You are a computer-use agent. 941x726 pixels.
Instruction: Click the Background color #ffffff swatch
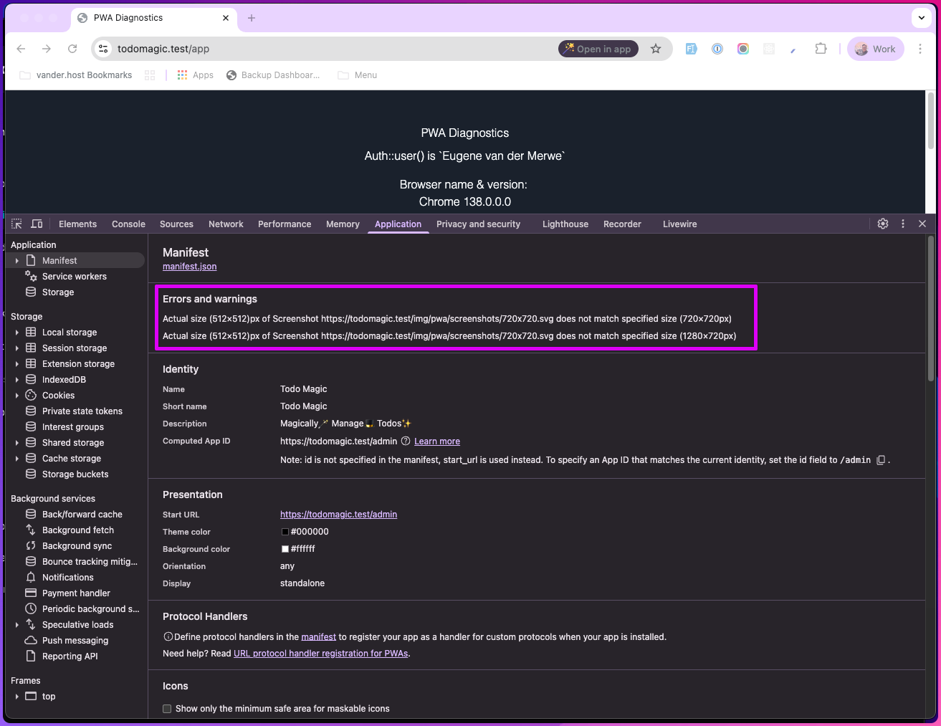point(285,549)
